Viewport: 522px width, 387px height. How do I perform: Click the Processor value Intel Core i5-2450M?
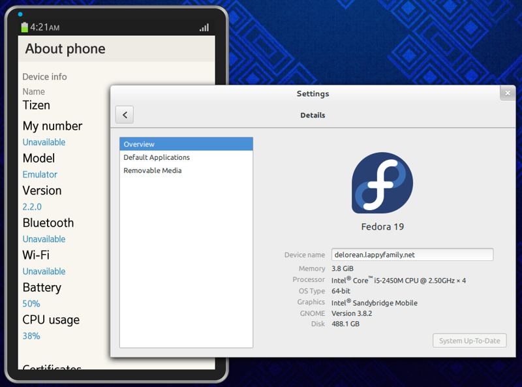tap(399, 281)
